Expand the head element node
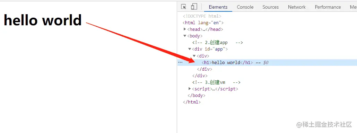 pos(185,29)
